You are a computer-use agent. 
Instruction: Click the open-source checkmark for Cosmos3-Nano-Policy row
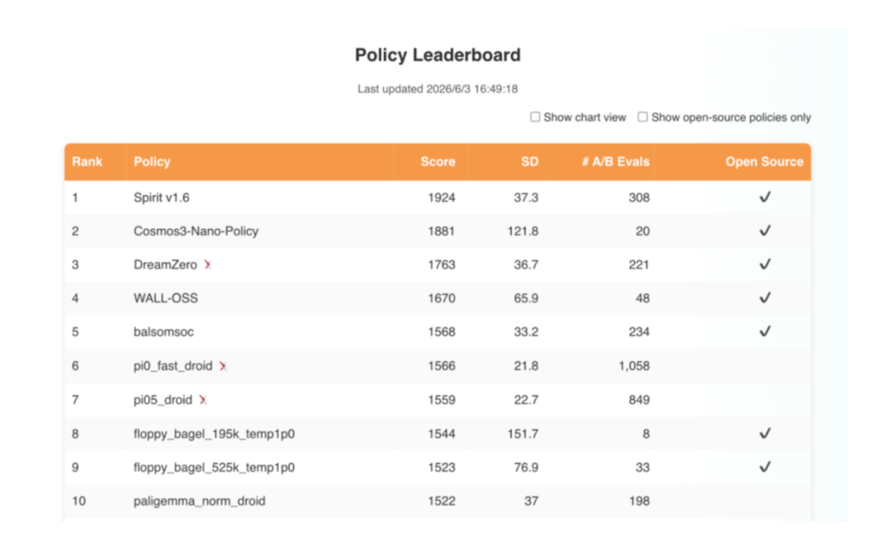(765, 231)
